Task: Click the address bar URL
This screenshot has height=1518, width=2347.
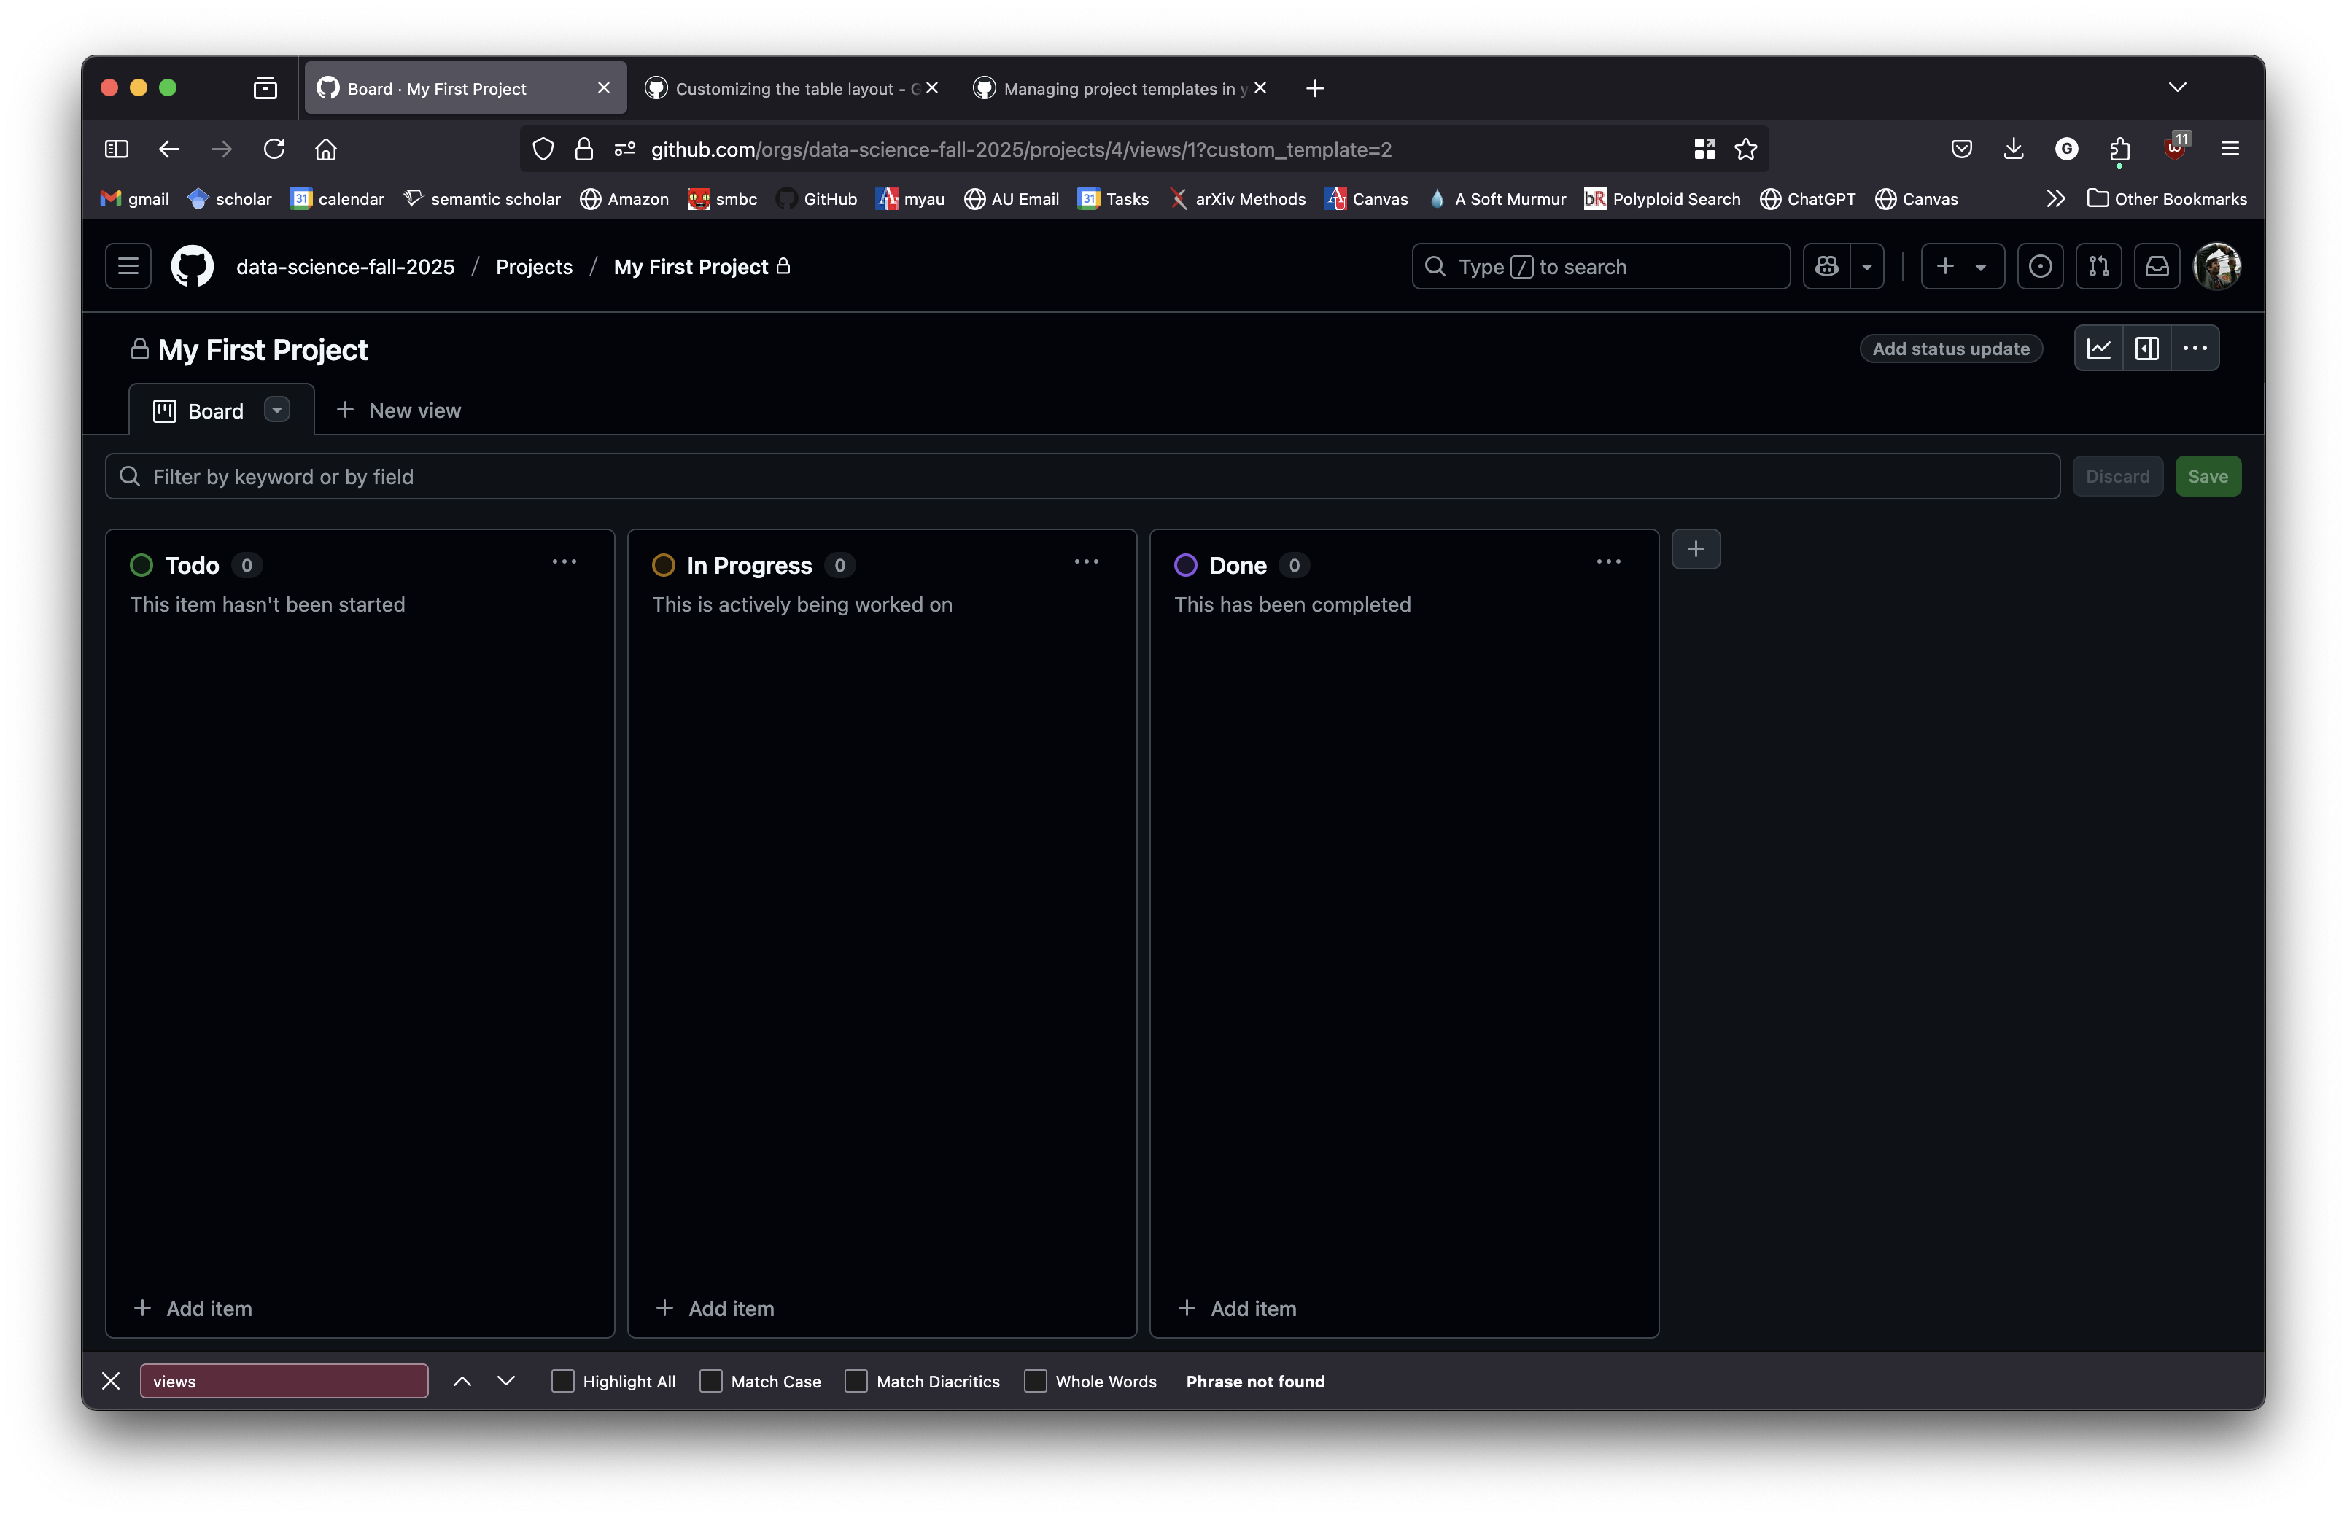Action: [1021, 149]
